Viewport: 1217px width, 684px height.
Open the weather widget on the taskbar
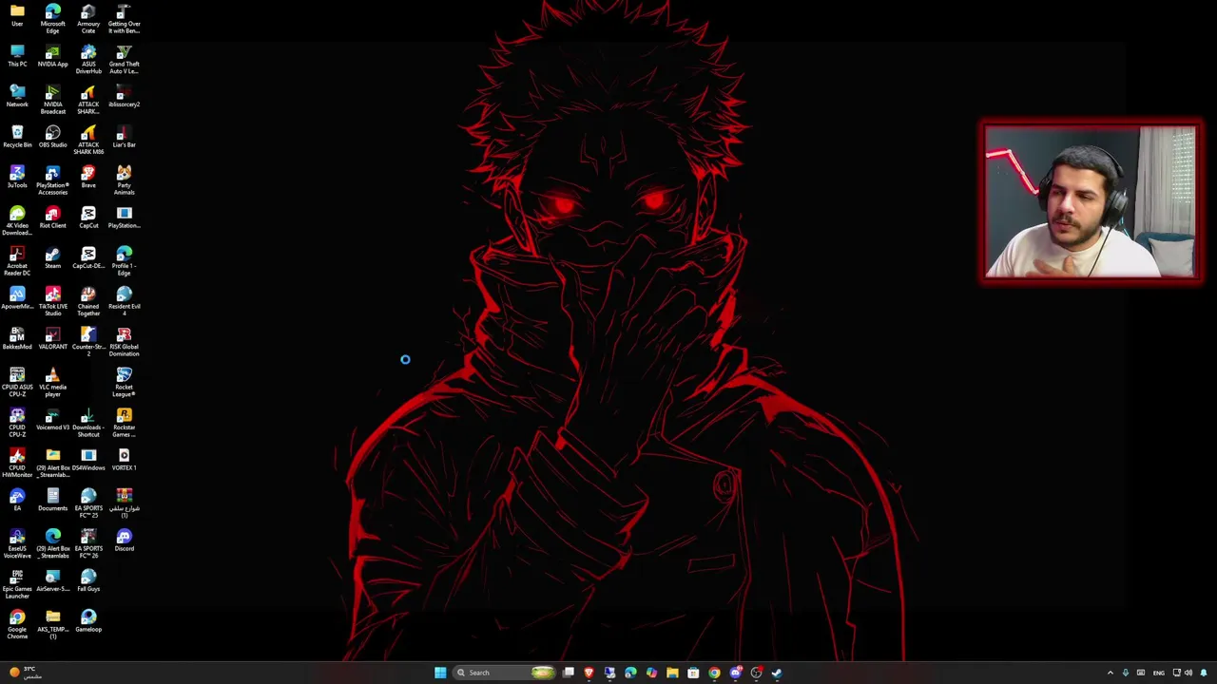point(26,673)
